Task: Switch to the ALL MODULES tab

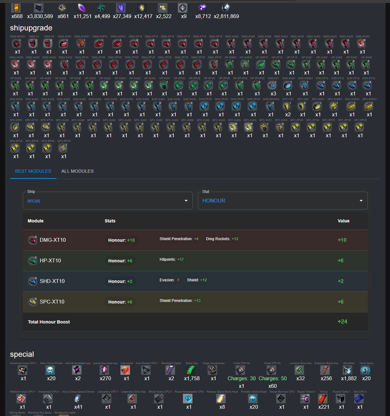Action: pos(77,171)
